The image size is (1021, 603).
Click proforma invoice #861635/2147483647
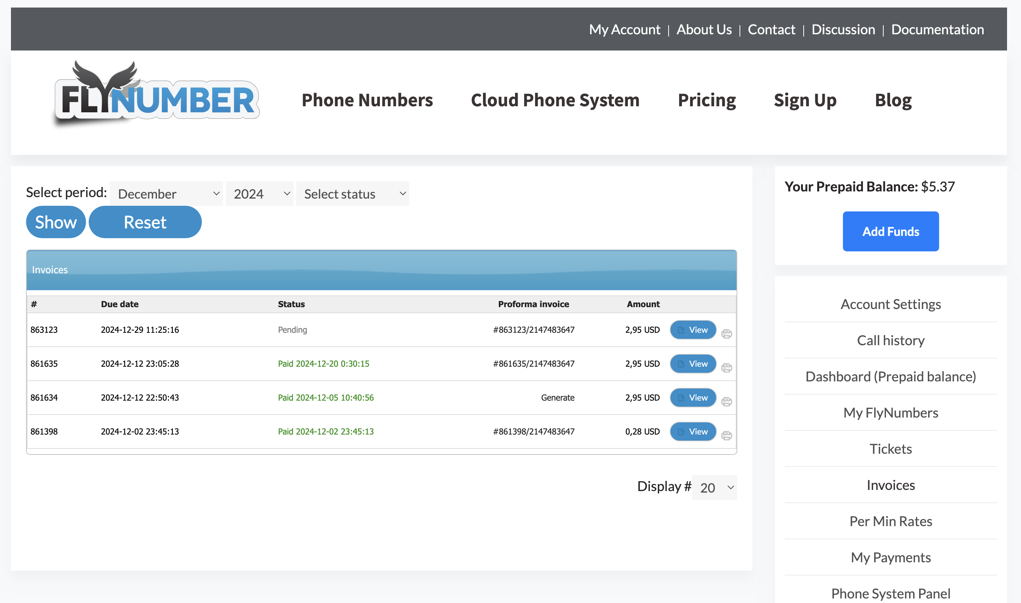coord(534,364)
